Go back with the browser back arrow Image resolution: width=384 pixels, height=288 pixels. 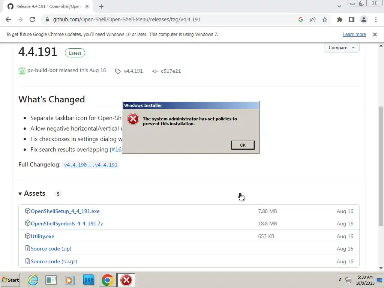click(8, 19)
